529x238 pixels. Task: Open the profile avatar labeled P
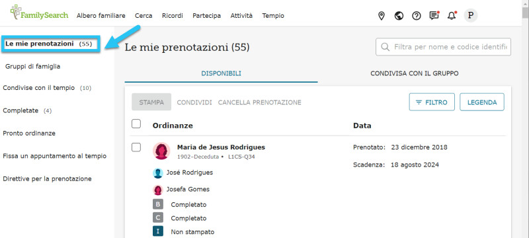tap(471, 15)
